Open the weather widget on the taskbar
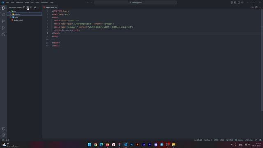The image size is (263, 148). pyautogui.click(x=10, y=145)
